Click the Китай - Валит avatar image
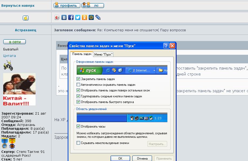This screenshot has height=161, width=248. [19, 89]
